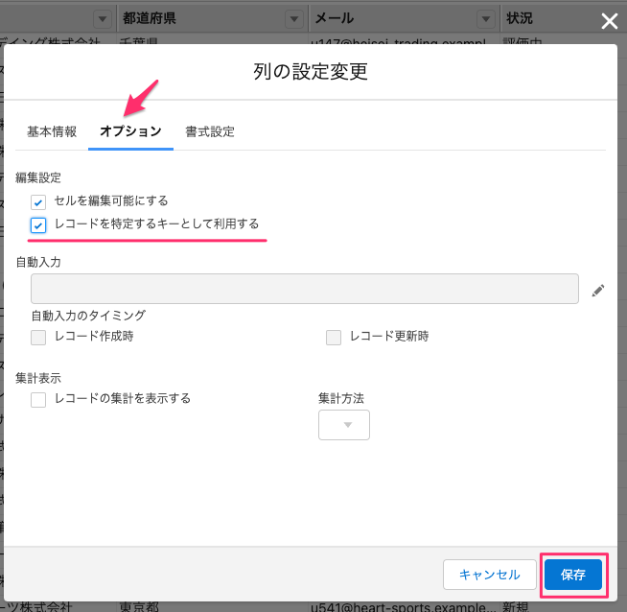Image resolution: width=627 pixels, height=612 pixels.
Task: Click the 自動入力 text field
Action: point(305,289)
